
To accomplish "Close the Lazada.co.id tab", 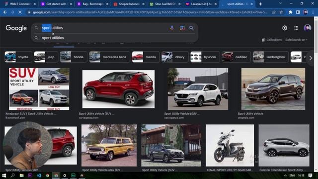I will click(x=216, y=4).
